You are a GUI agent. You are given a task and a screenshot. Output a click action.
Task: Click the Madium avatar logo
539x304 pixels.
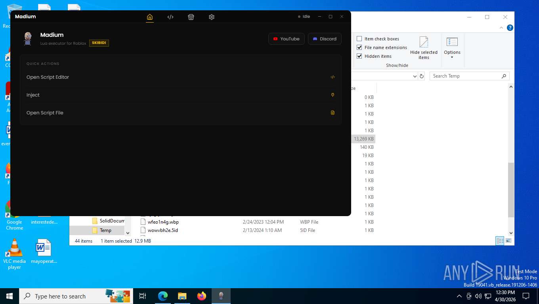coord(28,39)
